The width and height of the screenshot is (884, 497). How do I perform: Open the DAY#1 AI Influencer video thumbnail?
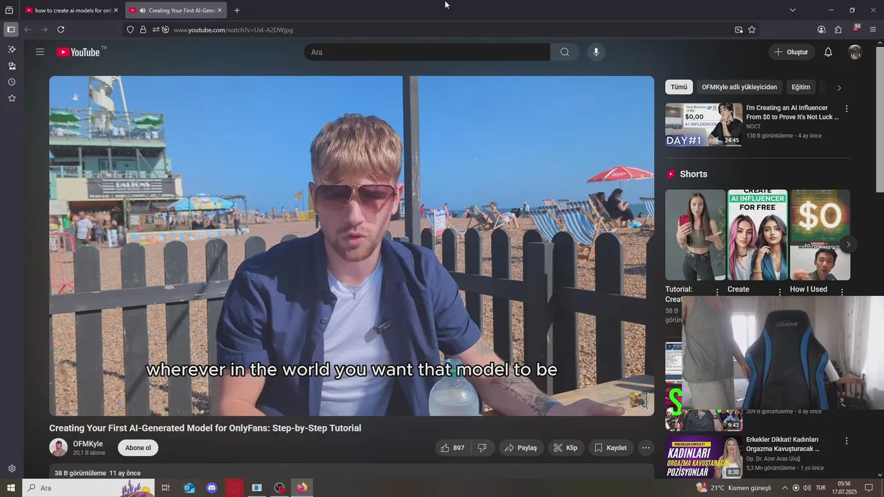coord(704,125)
